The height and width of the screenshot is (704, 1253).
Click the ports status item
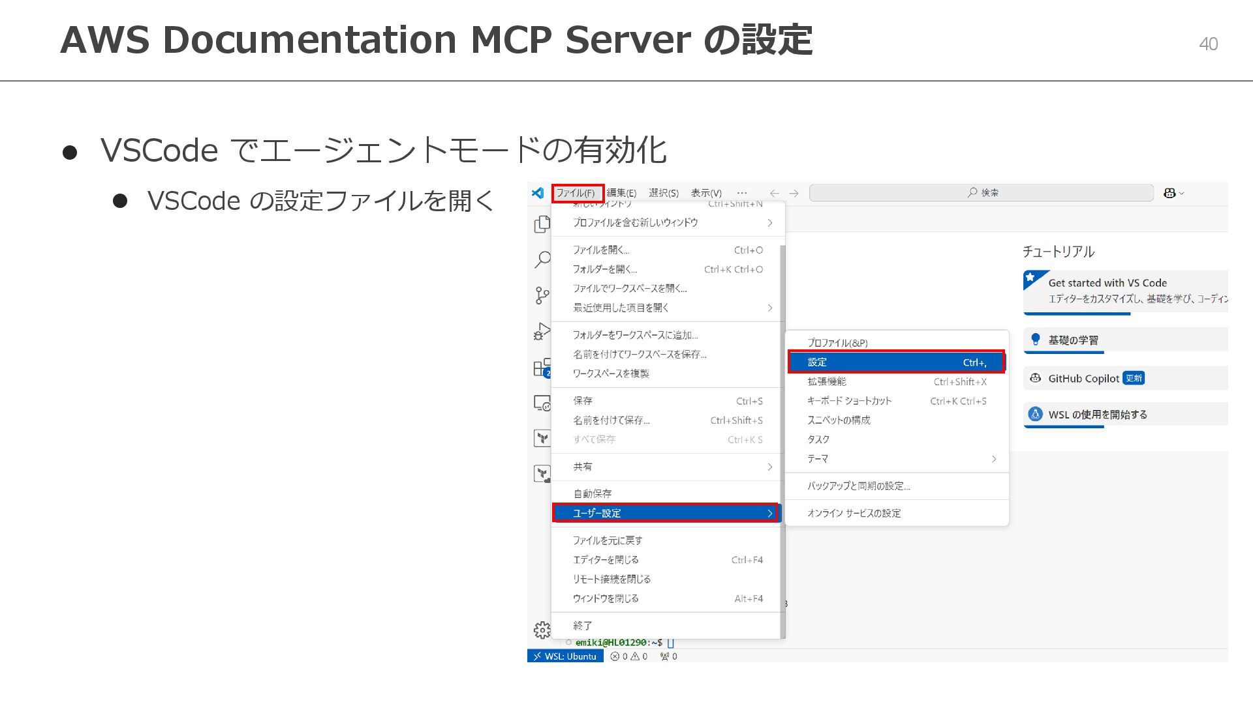click(x=669, y=656)
